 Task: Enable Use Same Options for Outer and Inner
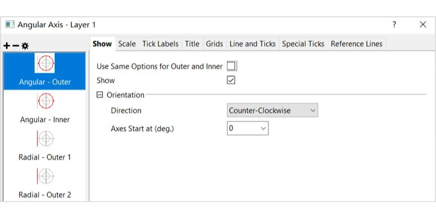pos(231,66)
